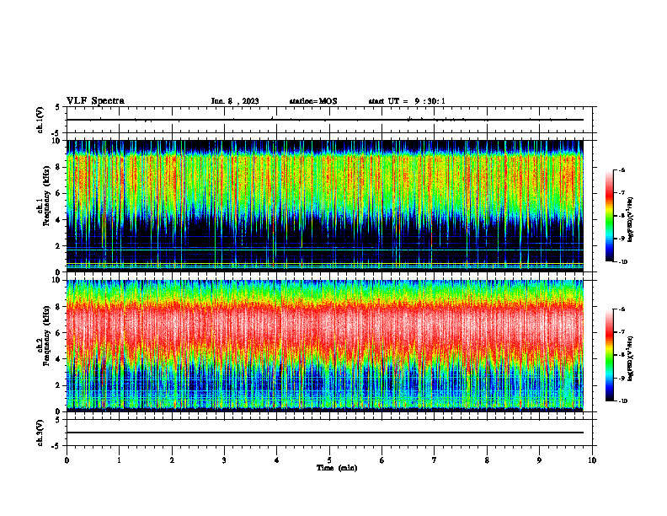Click the "-10" label on ch.1 color bar
This screenshot has width=667, height=516.
622,262
